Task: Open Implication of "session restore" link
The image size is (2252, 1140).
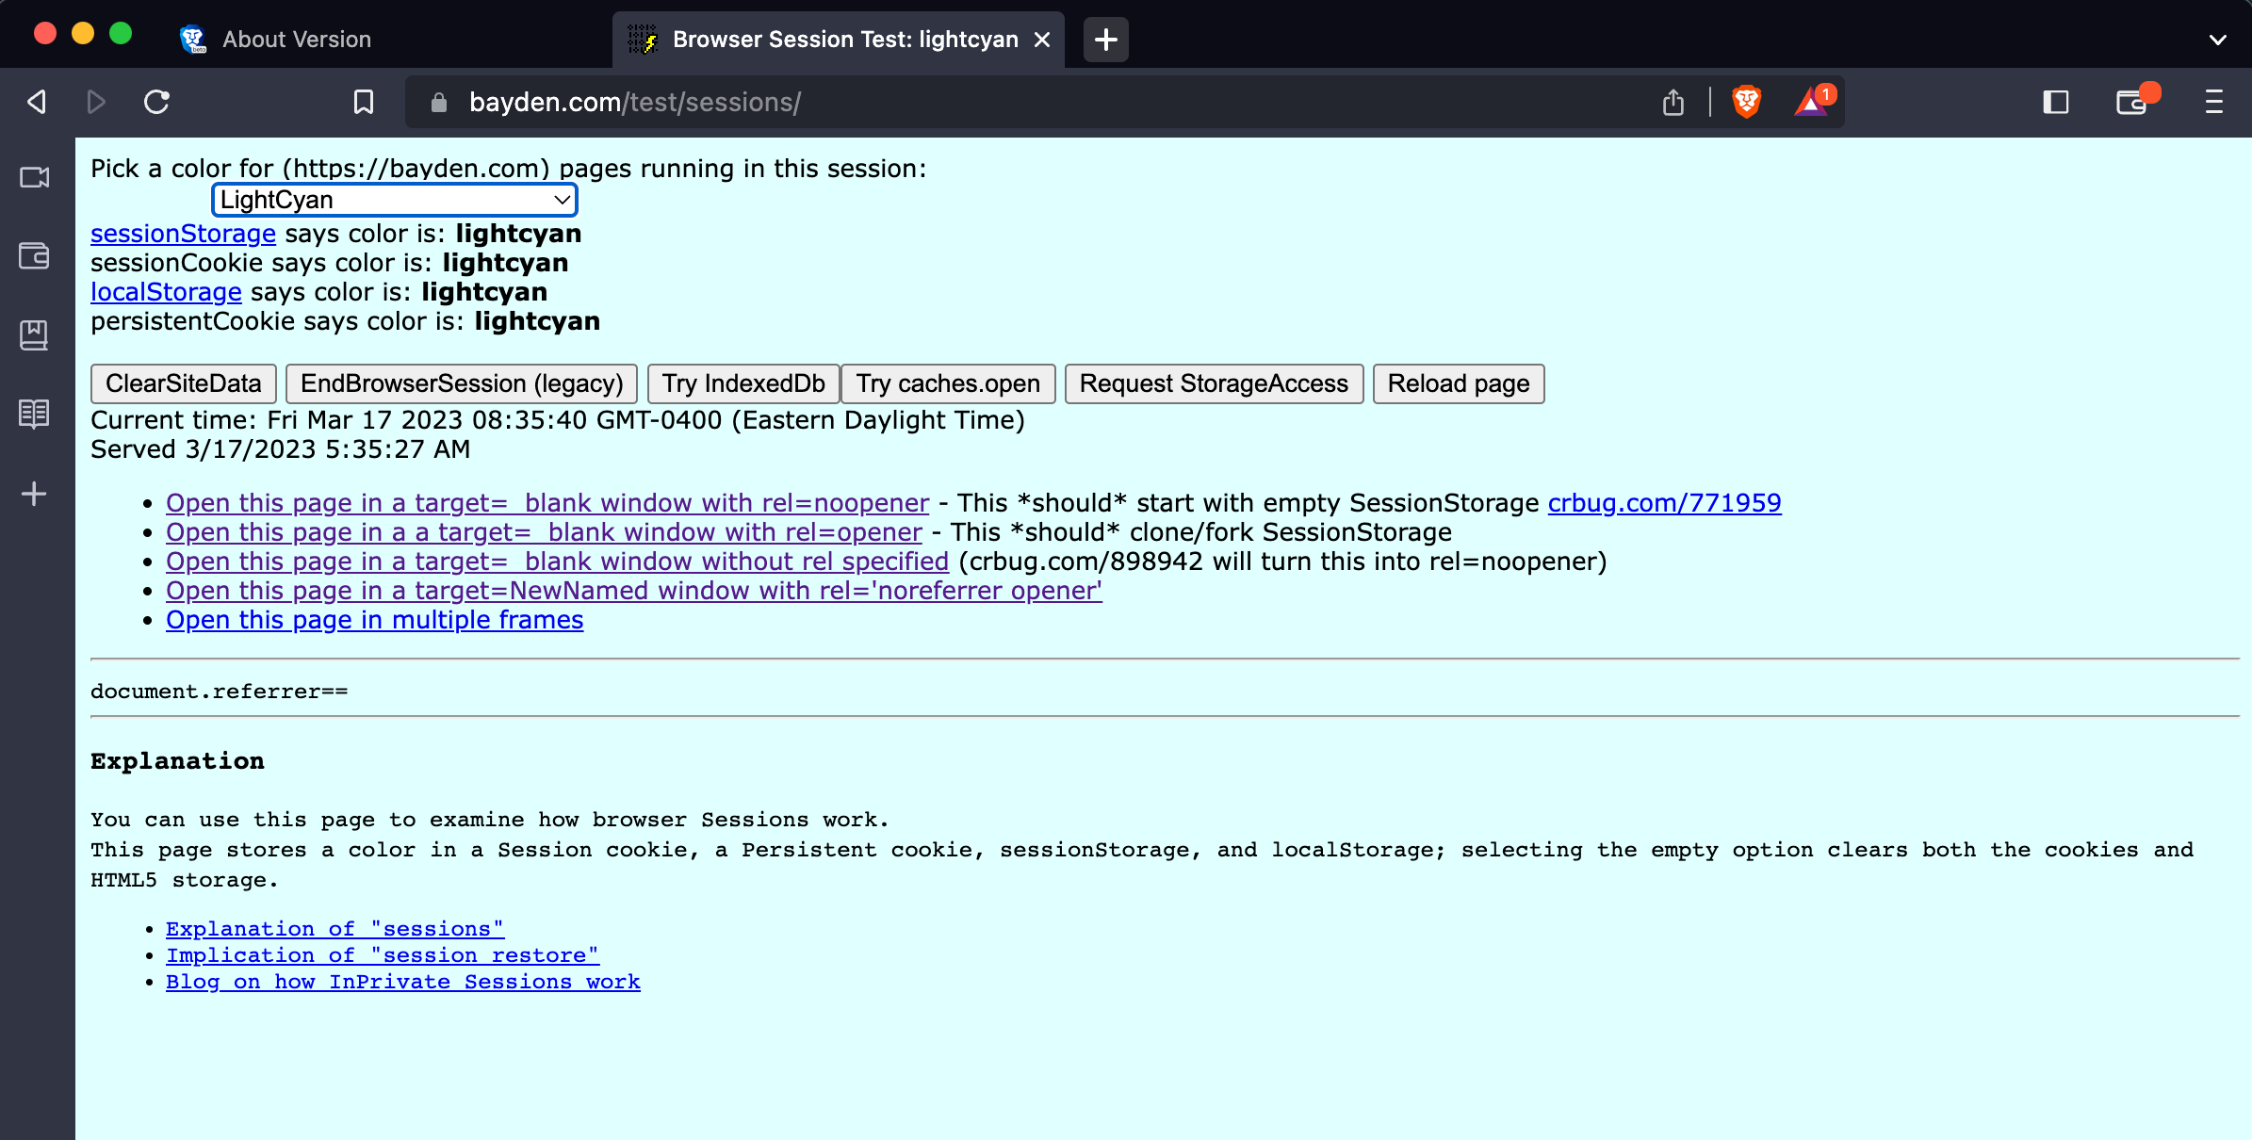Action: tap(383, 955)
